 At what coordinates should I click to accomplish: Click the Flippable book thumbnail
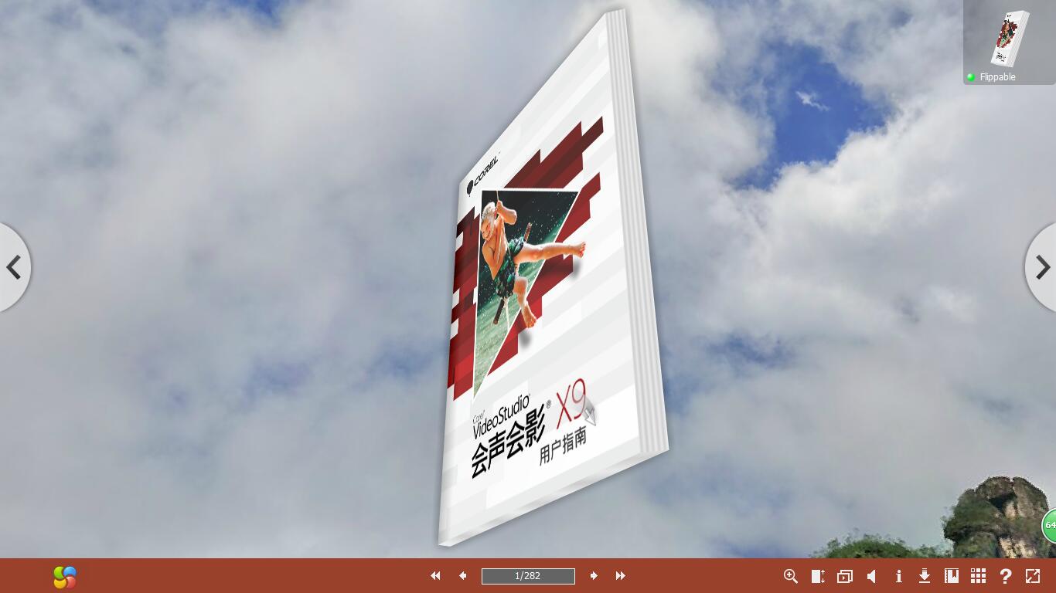[1010, 39]
